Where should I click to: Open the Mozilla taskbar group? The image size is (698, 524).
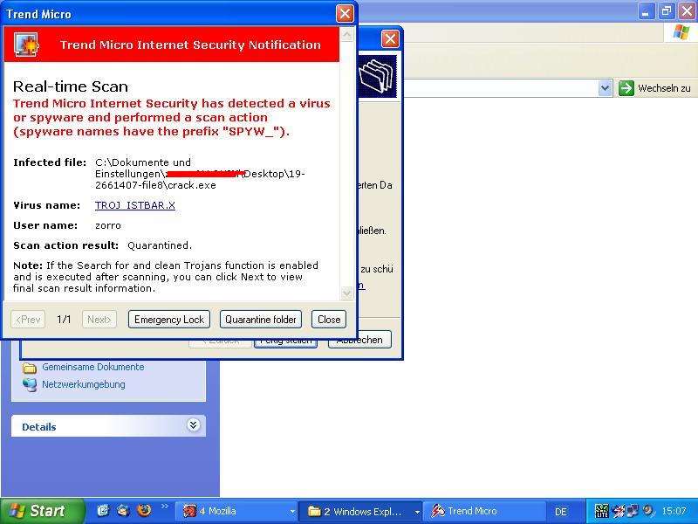235,511
